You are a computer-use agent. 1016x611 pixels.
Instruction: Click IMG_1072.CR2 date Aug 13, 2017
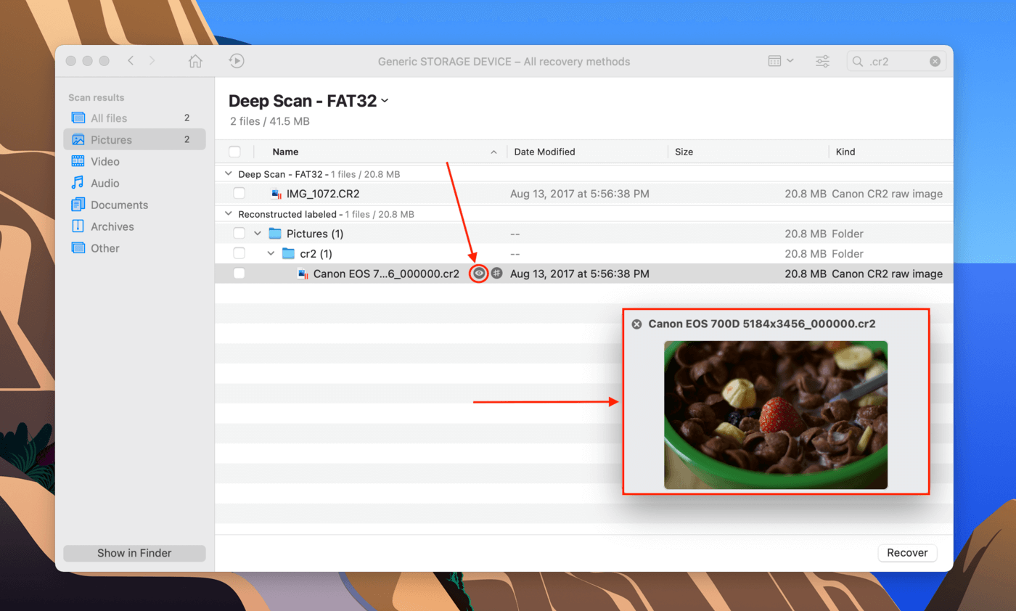[580, 194]
